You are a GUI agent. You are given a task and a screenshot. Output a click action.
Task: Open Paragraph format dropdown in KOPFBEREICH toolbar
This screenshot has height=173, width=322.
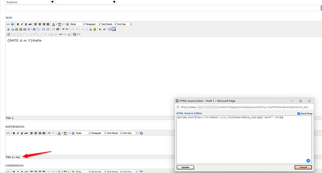click(98, 133)
